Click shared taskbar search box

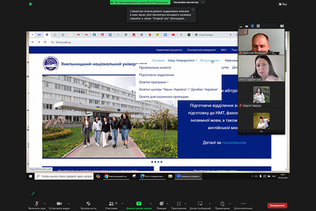[64, 176]
